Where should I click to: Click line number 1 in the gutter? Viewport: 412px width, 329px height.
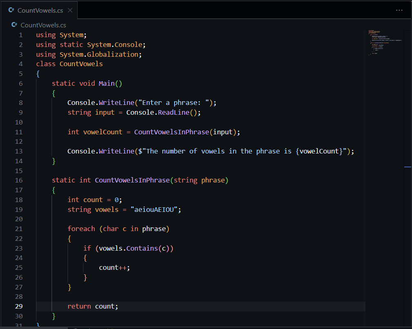coord(20,35)
